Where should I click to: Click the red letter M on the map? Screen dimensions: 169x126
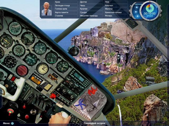pyautogui.click(x=92, y=91)
